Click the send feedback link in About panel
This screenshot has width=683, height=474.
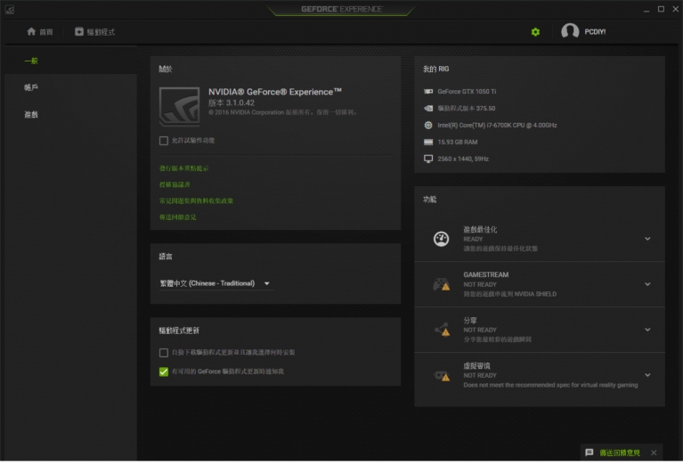178,217
